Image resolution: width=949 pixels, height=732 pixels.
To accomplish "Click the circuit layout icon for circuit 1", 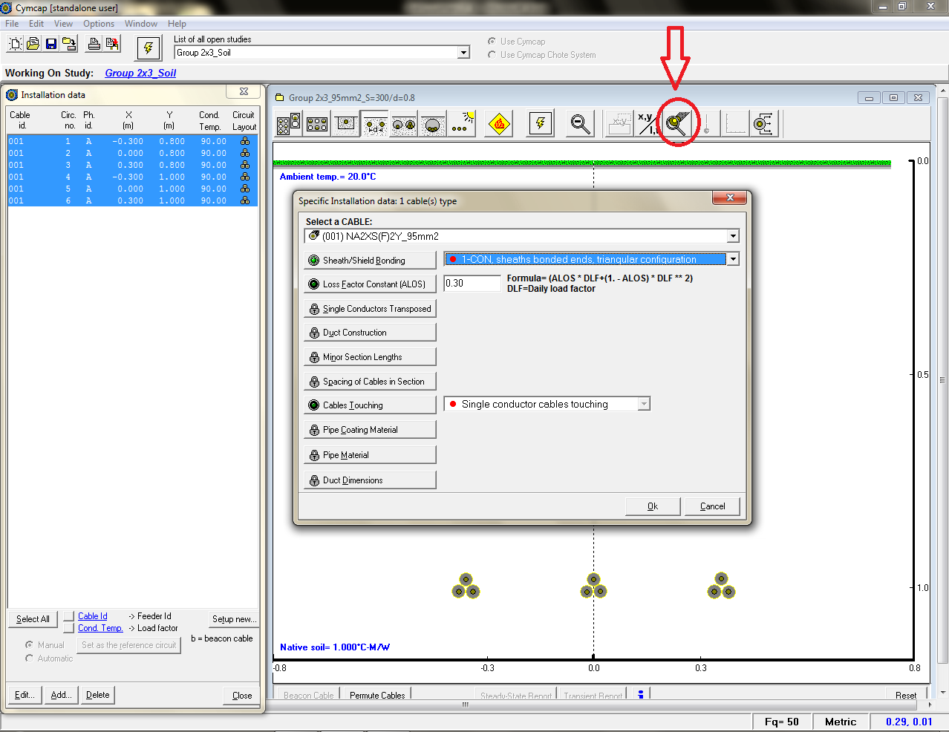I will [x=245, y=141].
